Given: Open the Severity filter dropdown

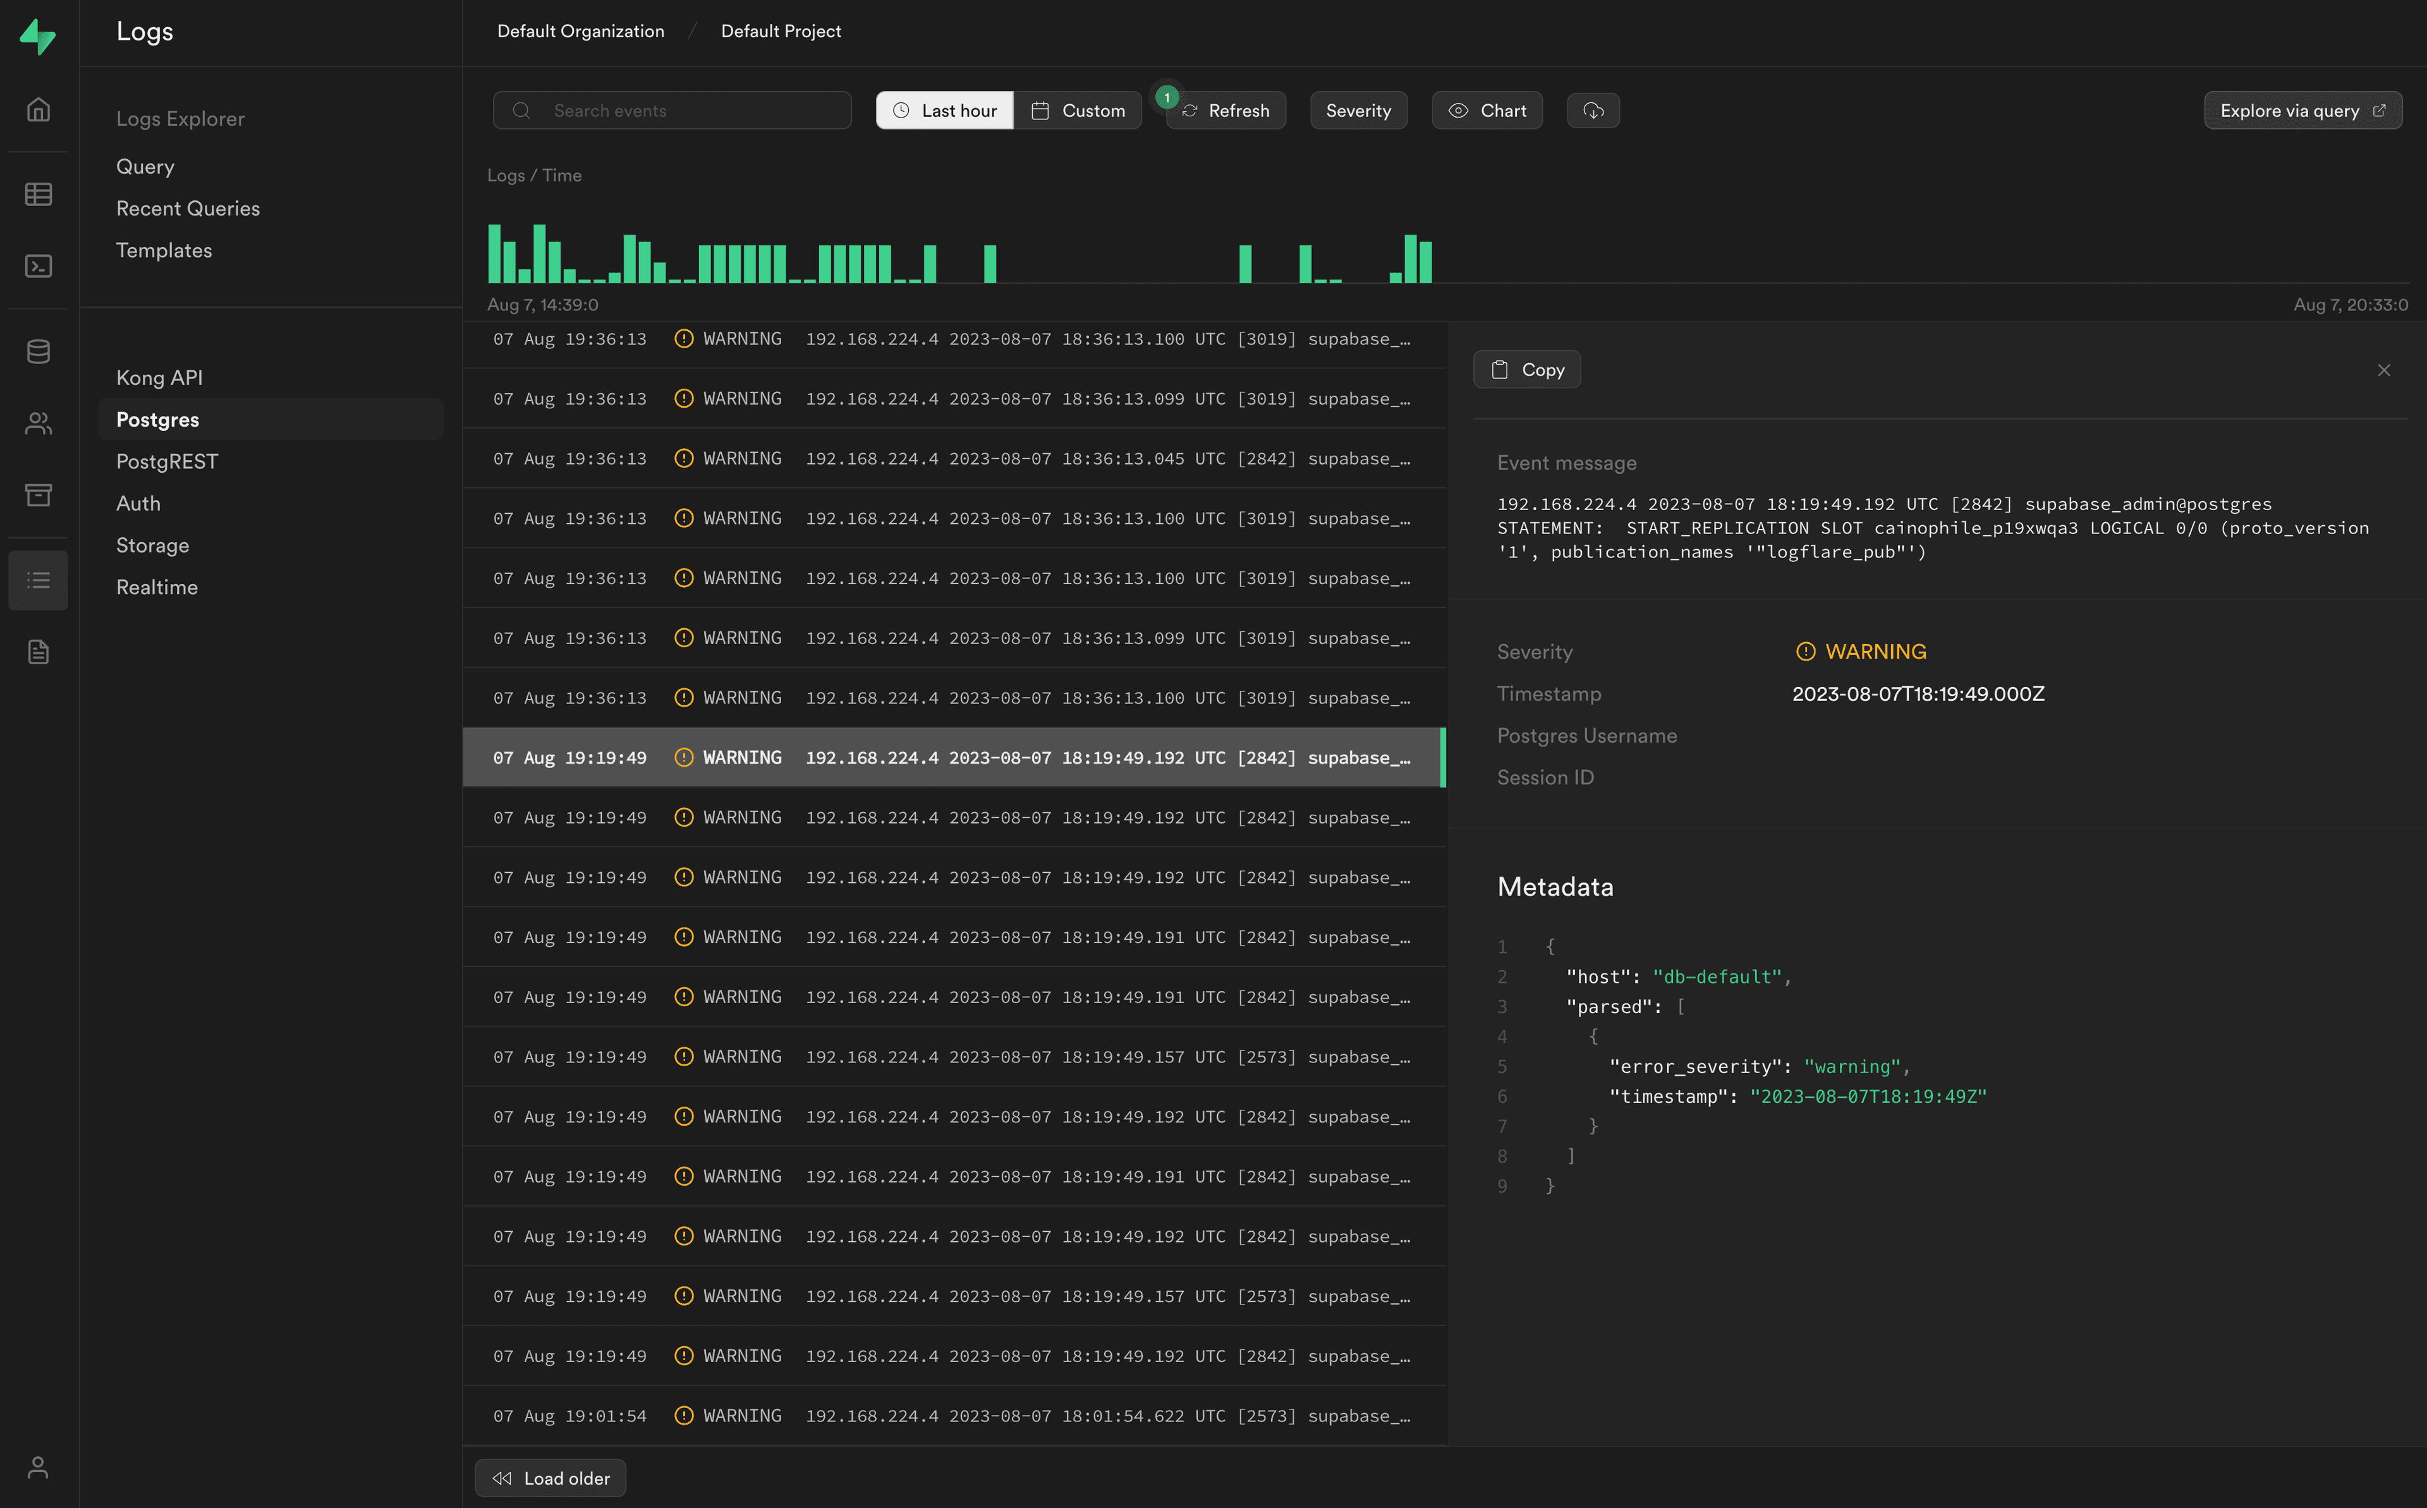Looking at the screenshot, I should point(1358,111).
